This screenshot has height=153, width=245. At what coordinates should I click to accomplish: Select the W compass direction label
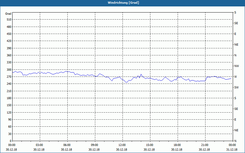pyautogui.click(x=236, y=77)
